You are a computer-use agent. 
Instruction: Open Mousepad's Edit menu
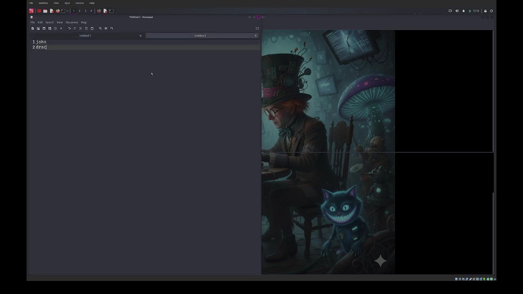40,22
